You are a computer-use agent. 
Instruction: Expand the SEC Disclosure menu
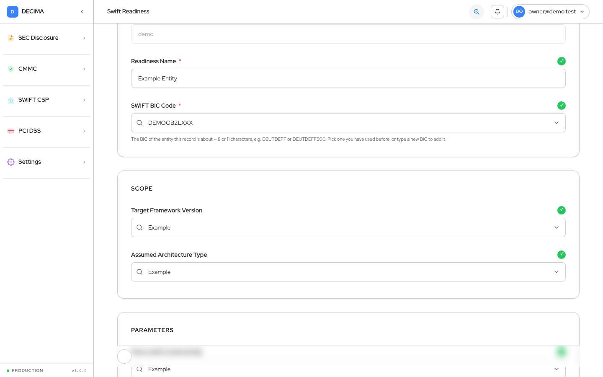pos(46,38)
